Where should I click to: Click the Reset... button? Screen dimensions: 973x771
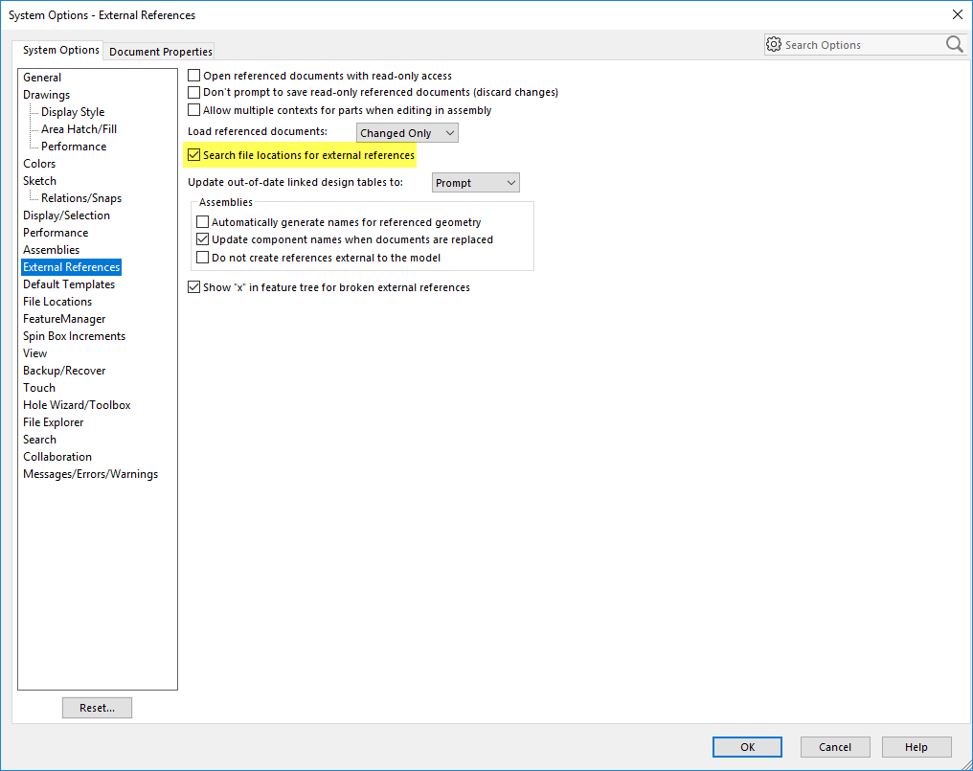pos(97,708)
